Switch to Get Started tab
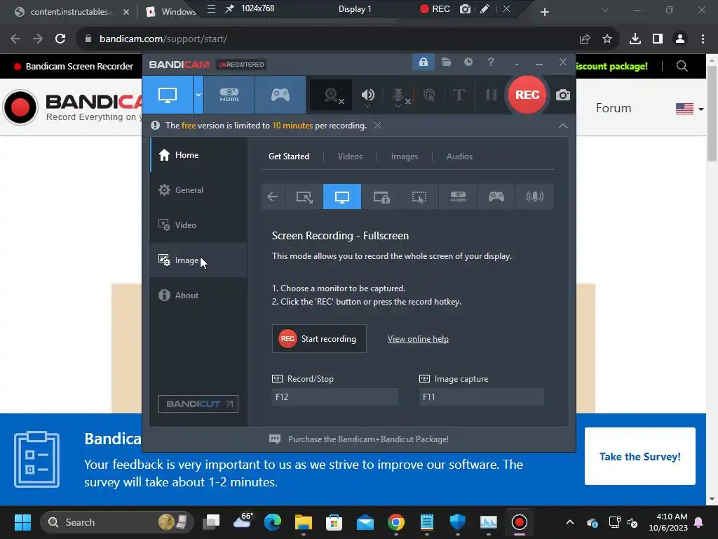This screenshot has width=718, height=539. click(288, 157)
